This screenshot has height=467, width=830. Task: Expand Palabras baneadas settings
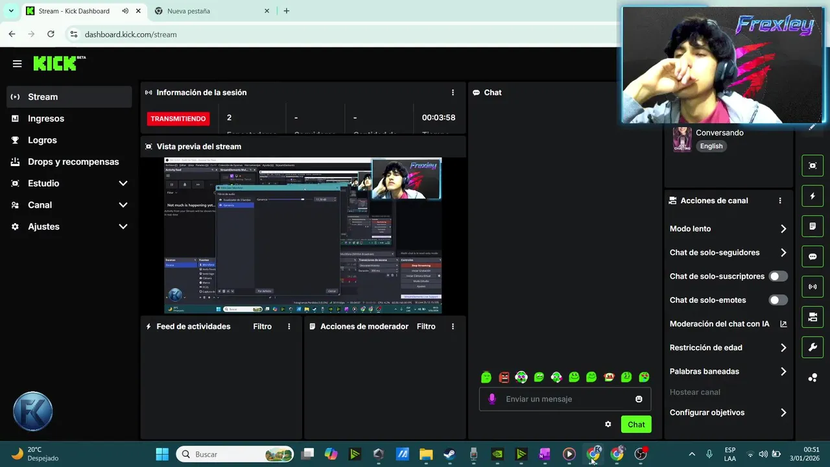click(x=783, y=372)
